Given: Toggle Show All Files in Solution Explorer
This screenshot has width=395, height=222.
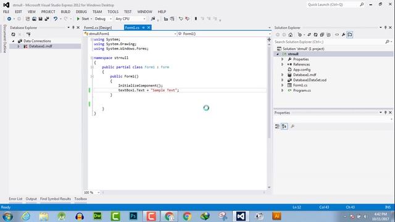Looking at the screenshot, I should pos(328,35).
